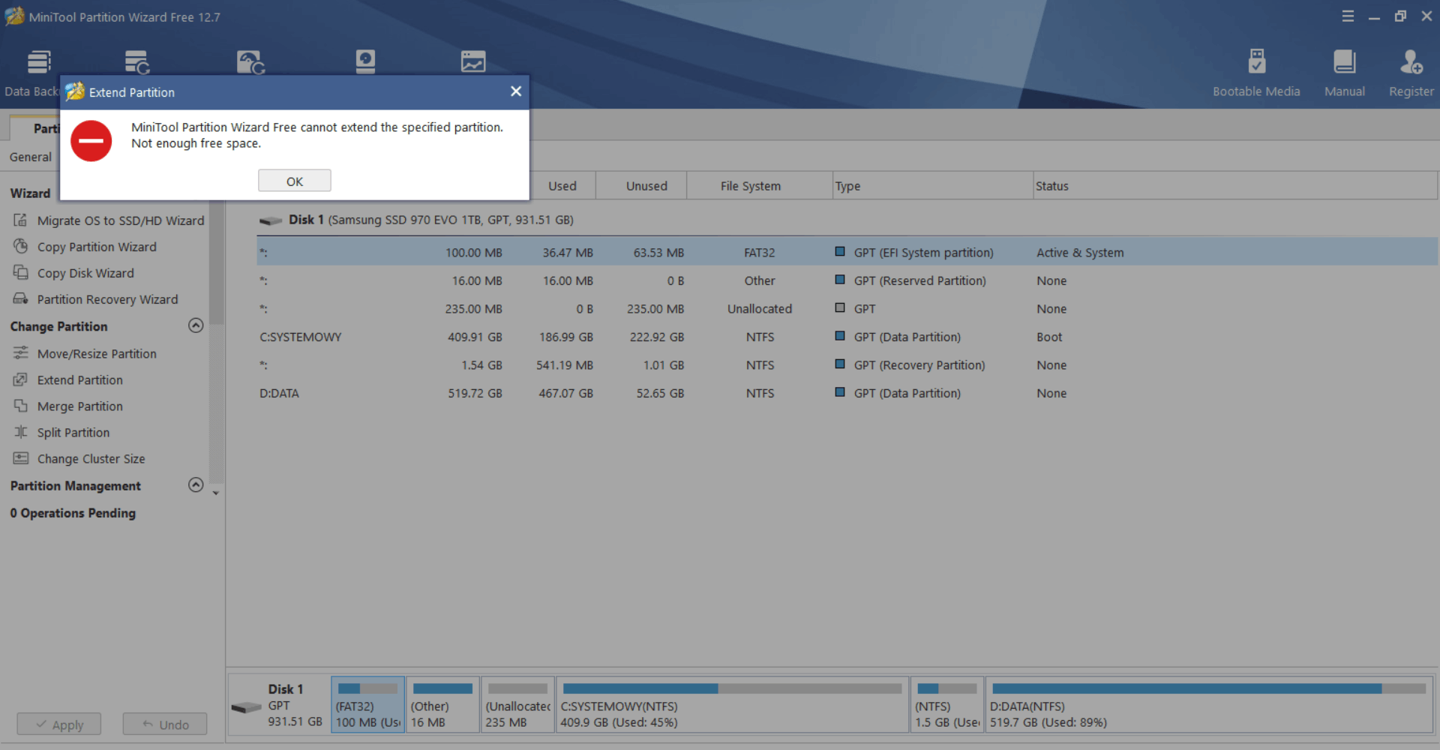Select the Unallocated 235 MB disk map block

[x=517, y=705]
